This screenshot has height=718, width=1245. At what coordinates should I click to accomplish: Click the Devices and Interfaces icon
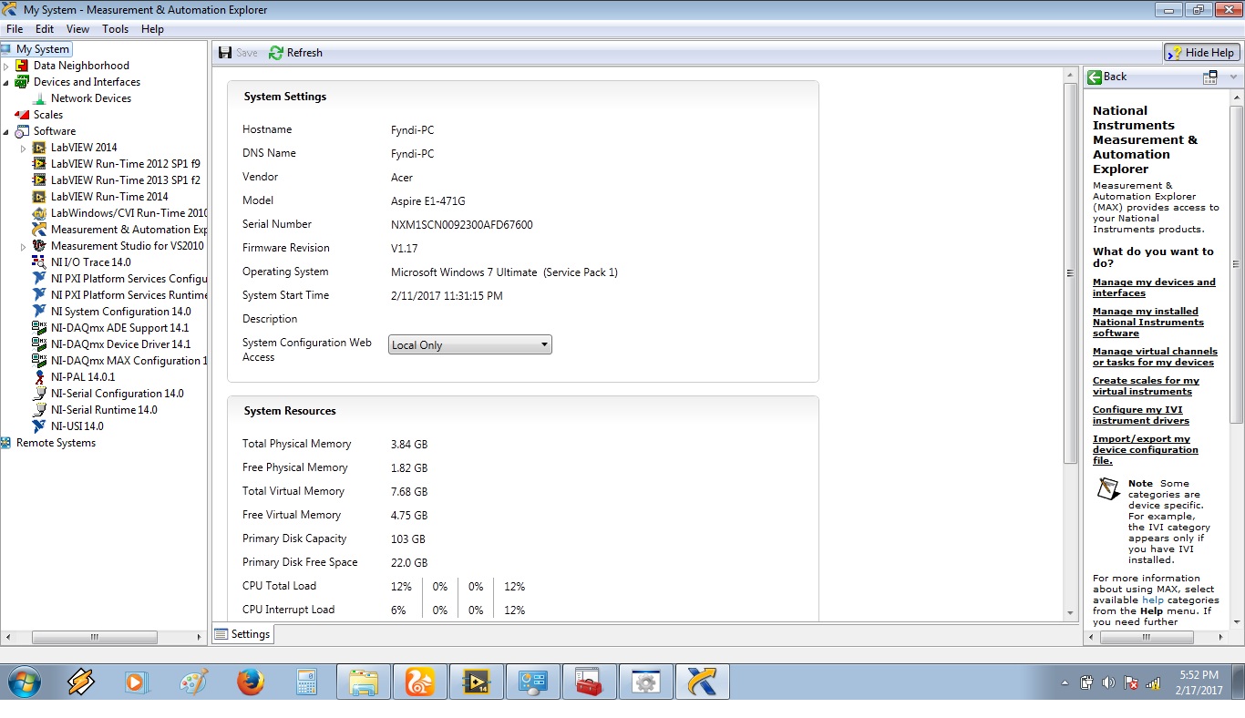22,82
